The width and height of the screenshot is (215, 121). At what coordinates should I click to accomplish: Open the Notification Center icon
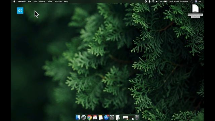click(x=200, y=1)
